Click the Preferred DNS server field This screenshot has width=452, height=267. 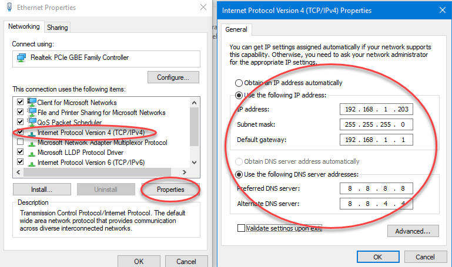(x=376, y=188)
